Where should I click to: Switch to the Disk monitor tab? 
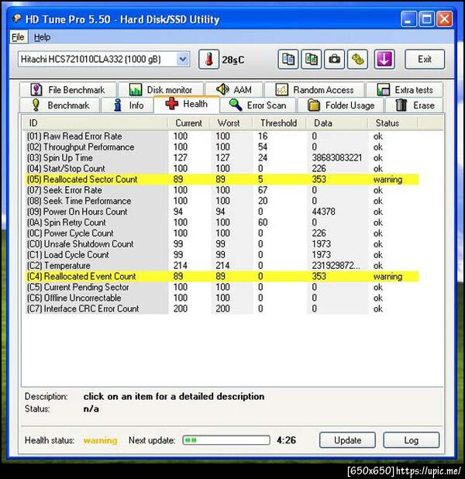pos(161,90)
